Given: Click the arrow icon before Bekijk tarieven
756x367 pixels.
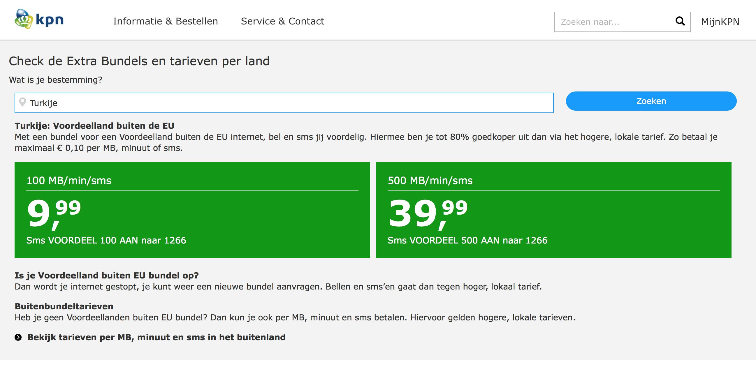Looking at the screenshot, I should (18, 337).
